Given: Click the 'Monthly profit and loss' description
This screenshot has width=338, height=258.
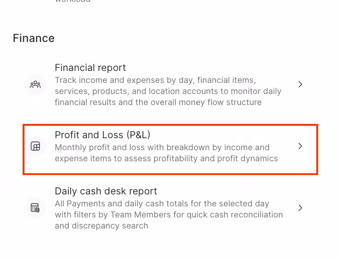Looking at the screenshot, I should point(162,147).
